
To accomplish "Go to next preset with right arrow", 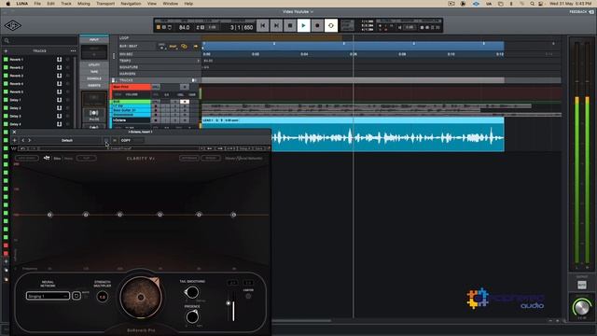I will pos(29,140).
